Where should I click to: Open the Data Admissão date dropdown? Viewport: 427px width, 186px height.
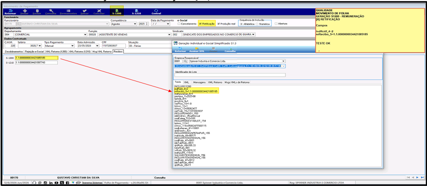(97, 46)
